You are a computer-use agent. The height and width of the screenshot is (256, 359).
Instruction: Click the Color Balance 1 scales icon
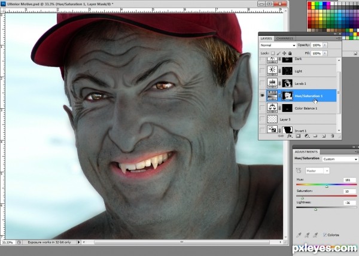tap(272, 108)
